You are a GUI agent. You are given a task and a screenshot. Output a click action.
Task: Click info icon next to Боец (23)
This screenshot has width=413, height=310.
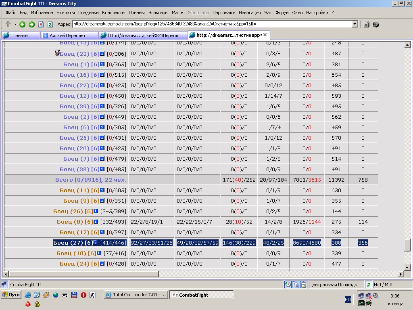coord(102,54)
